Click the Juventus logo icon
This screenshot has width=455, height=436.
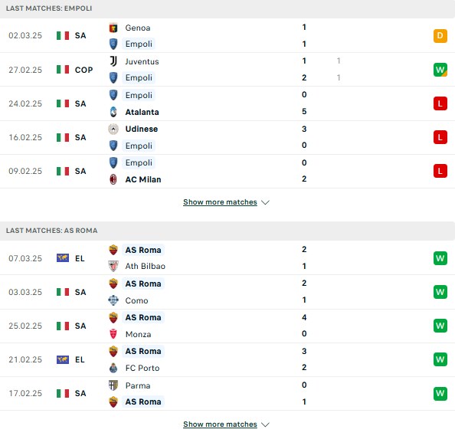[x=113, y=61]
